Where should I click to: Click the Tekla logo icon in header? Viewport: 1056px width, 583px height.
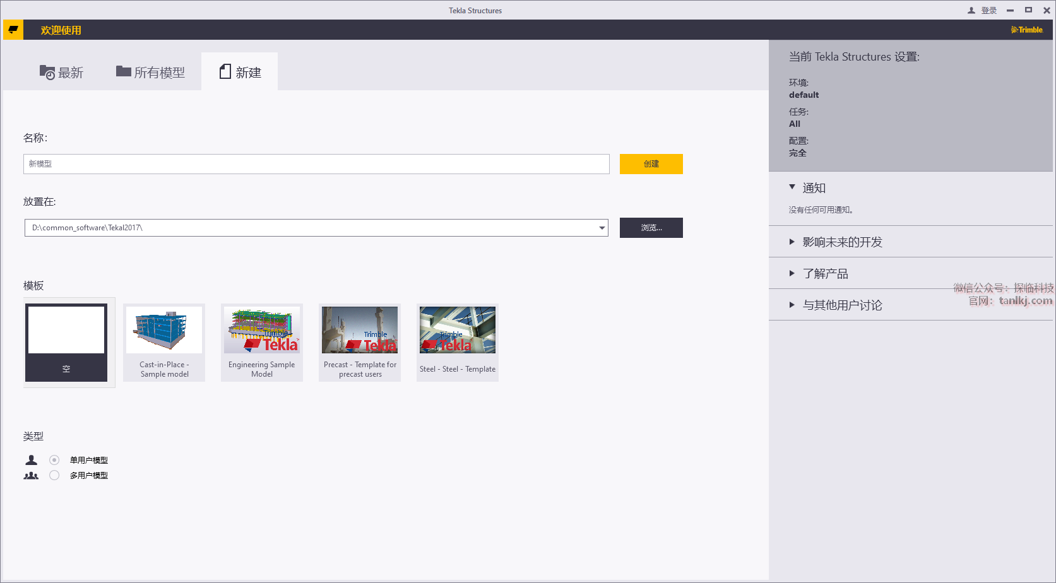(13, 30)
